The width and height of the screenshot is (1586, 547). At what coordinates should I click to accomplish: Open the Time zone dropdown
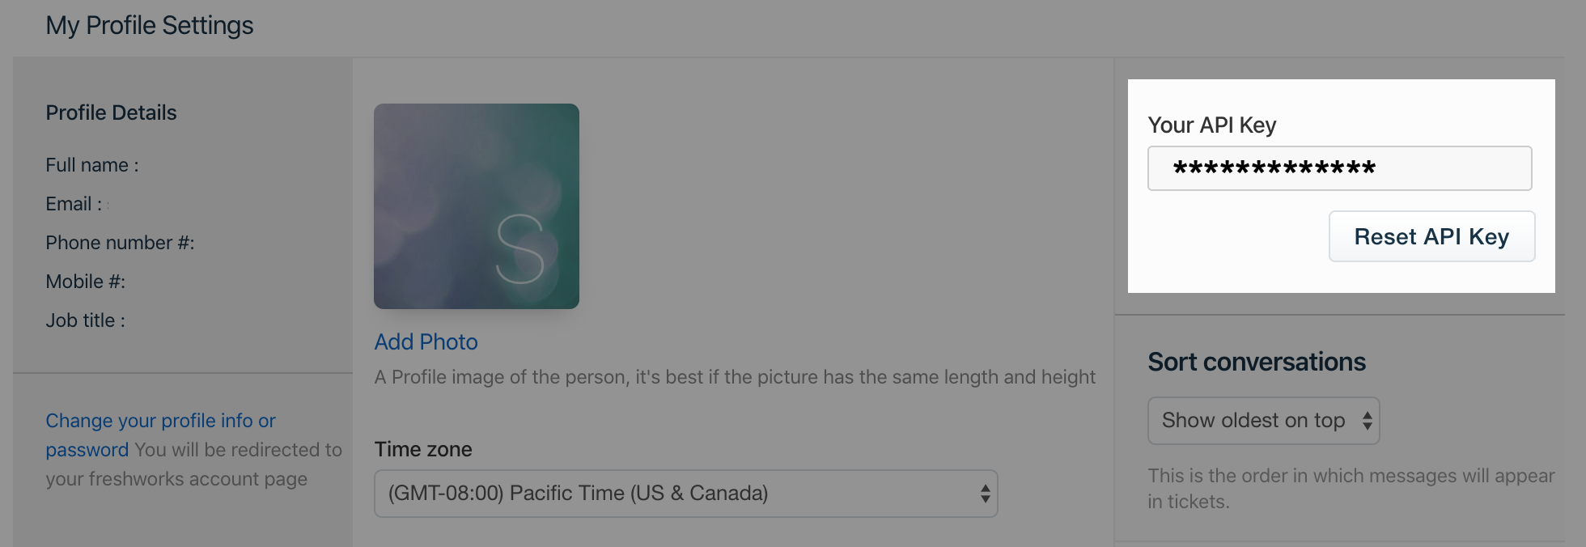(x=685, y=494)
